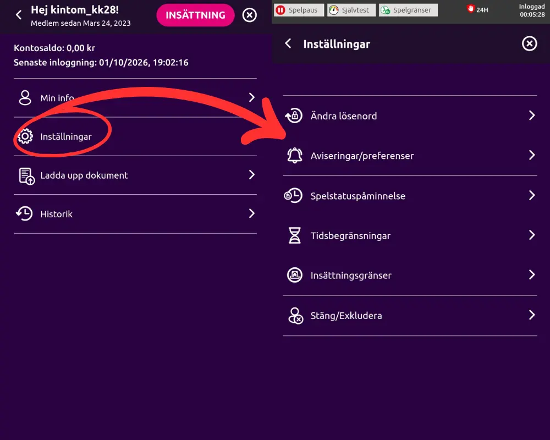Viewport: 550px width, 440px height.
Task: Open the Aviseringar/preferenser option
Action: pyautogui.click(x=410, y=156)
